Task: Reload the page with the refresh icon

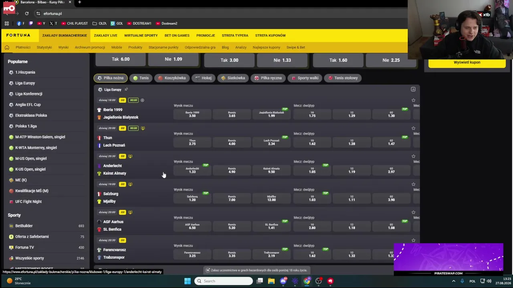Action: (x=27, y=14)
